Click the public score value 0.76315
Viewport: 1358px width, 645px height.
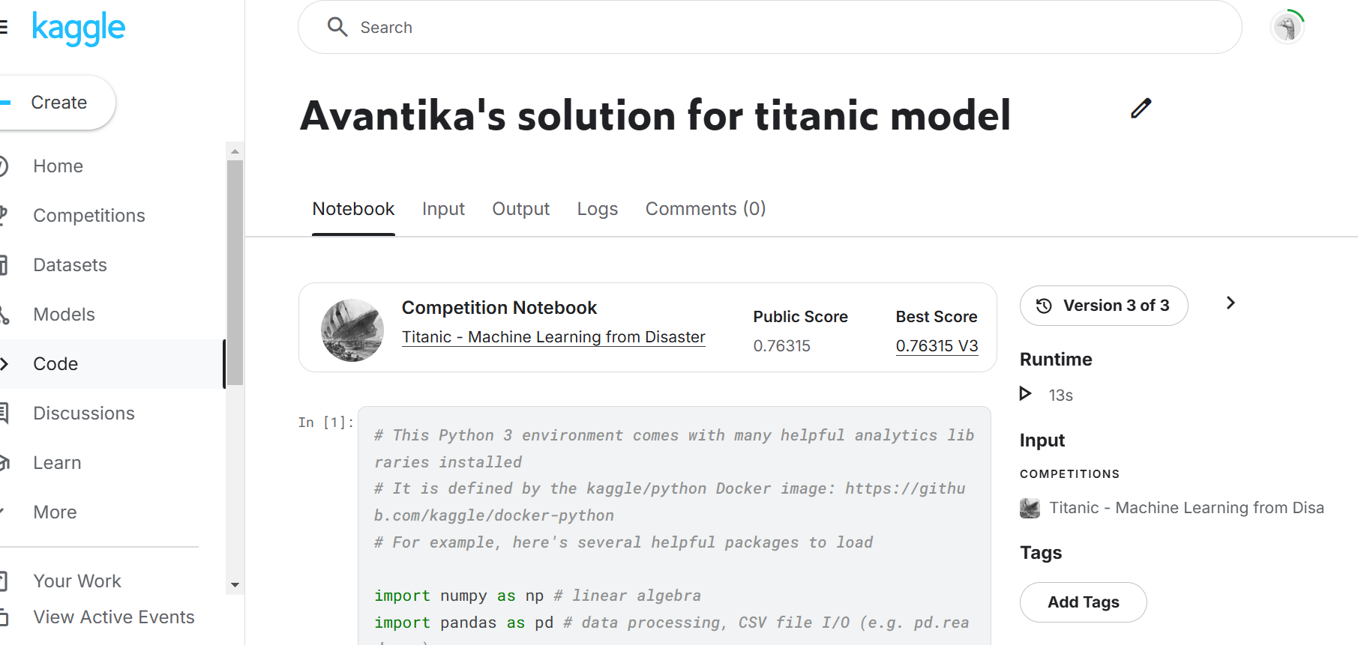(x=781, y=346)
